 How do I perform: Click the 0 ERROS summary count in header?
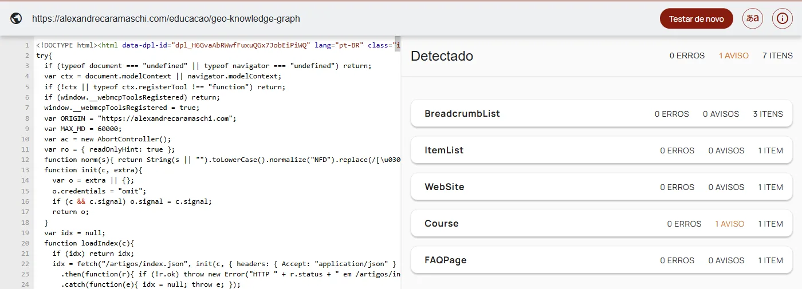coord(687,56)
